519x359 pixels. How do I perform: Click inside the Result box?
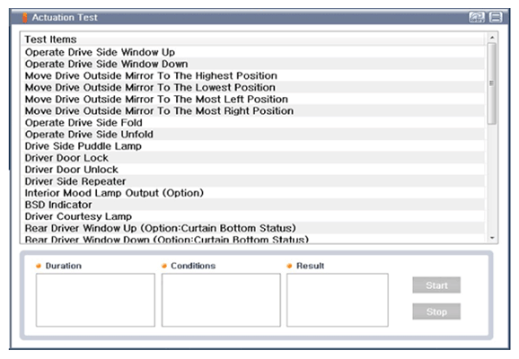click(x=338, y=300)
